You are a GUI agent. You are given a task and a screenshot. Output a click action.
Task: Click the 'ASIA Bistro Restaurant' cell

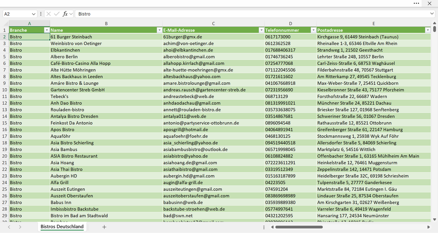point(106,156)
